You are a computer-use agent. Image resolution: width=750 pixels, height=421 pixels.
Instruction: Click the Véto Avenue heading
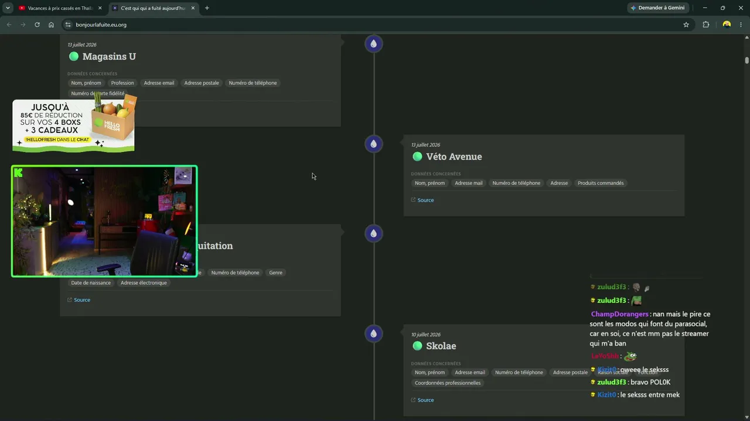coord(454,157)
